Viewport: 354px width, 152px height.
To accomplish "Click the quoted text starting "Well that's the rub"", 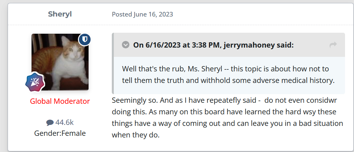I will click(x=228, y=75).
